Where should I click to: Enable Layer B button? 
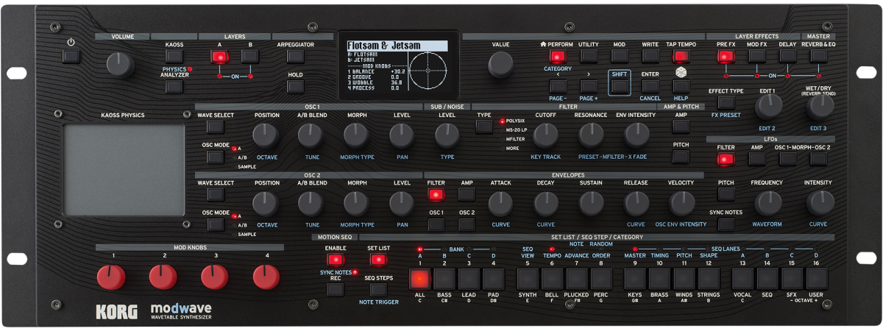(x=250, y=57)
